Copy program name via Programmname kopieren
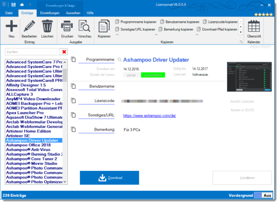This screenshot has width=279, height=204. click(136, 22)
